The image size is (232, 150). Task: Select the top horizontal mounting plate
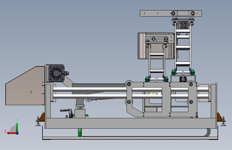pyautogui.click(x=171, y=13)
